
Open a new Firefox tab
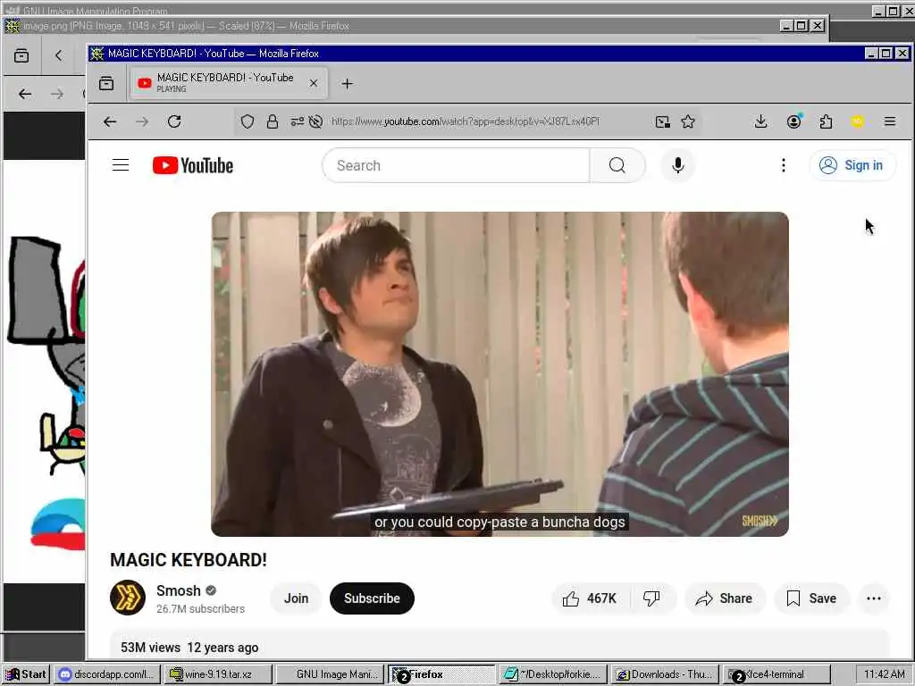point(348,83)
